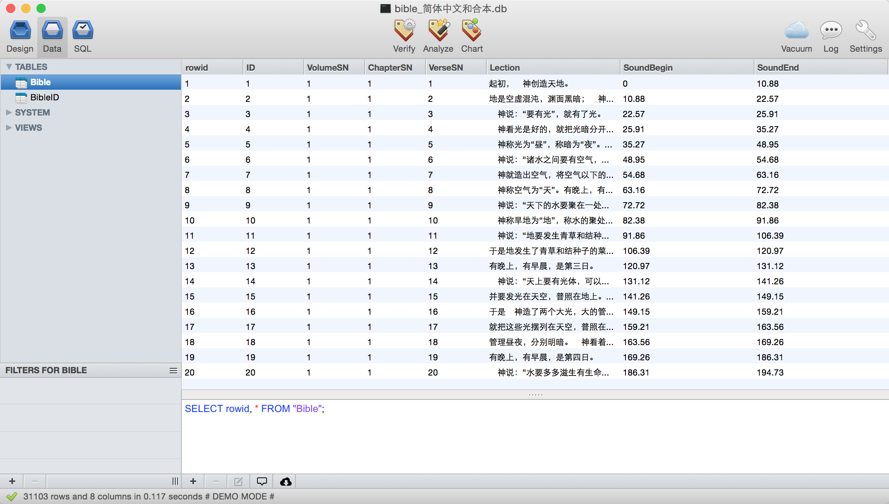
Task: Collapse the TABLES section
Action: click(x=9, y=67)
